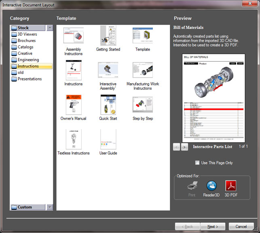Choose the Owner's Manual template
This screenshot has height=233, width=260.
74,105
